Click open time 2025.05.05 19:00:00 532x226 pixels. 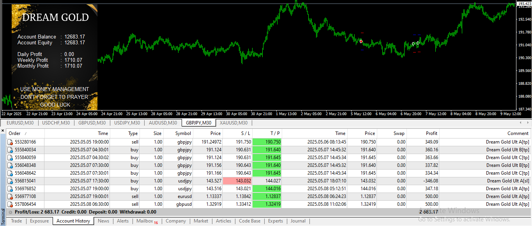coord(89,142)
